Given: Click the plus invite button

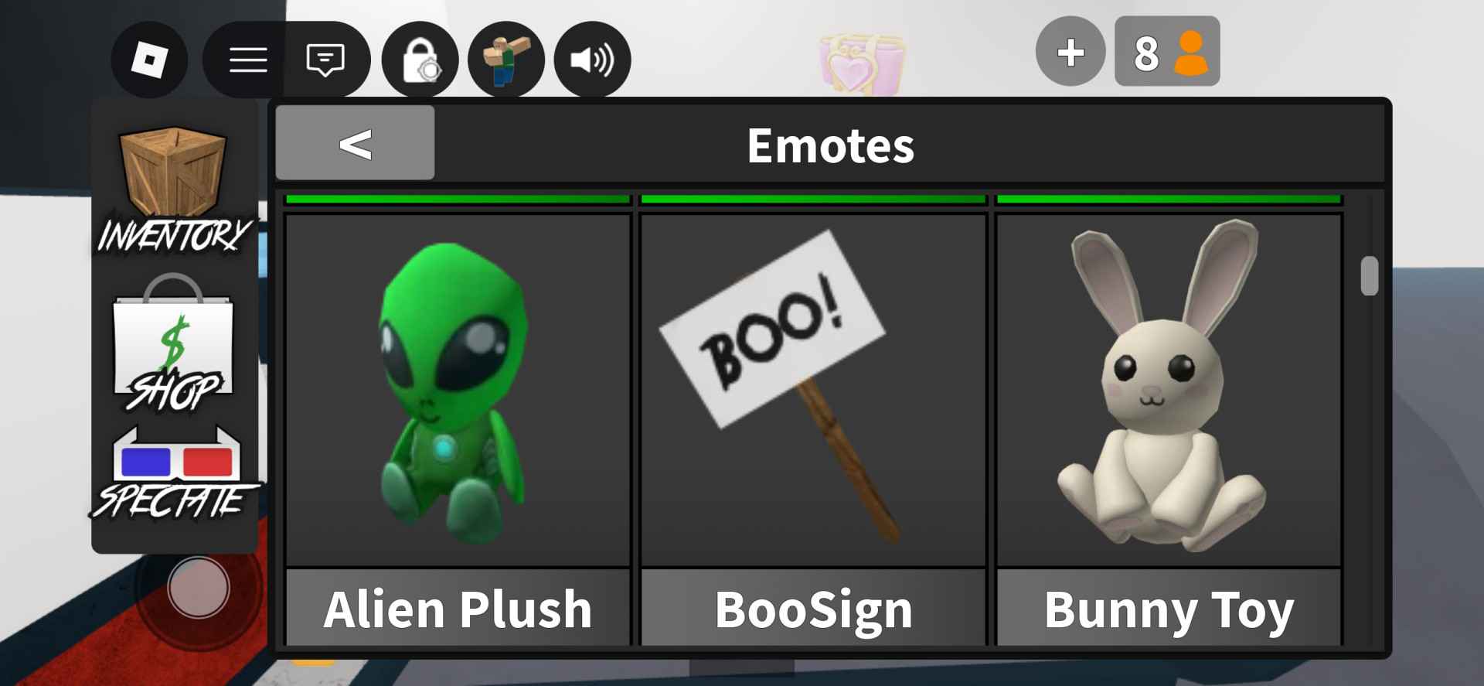Looking at the screenshot, I should pos(1070,51).
